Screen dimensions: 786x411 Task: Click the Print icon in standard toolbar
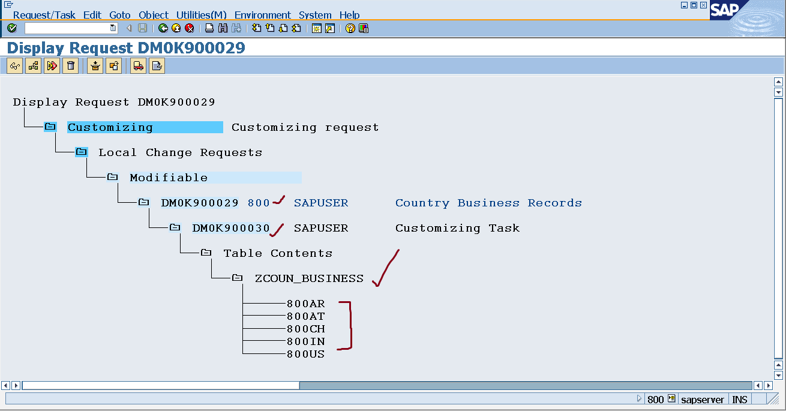coord(209,28)
